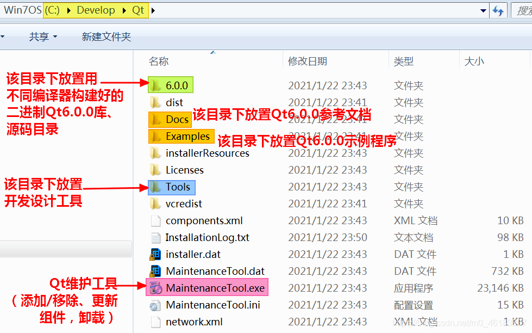Select the 6.0.0 folder name
Image resolution: width=532 pixels, height=333 pixels.
(x=177, y=85)
